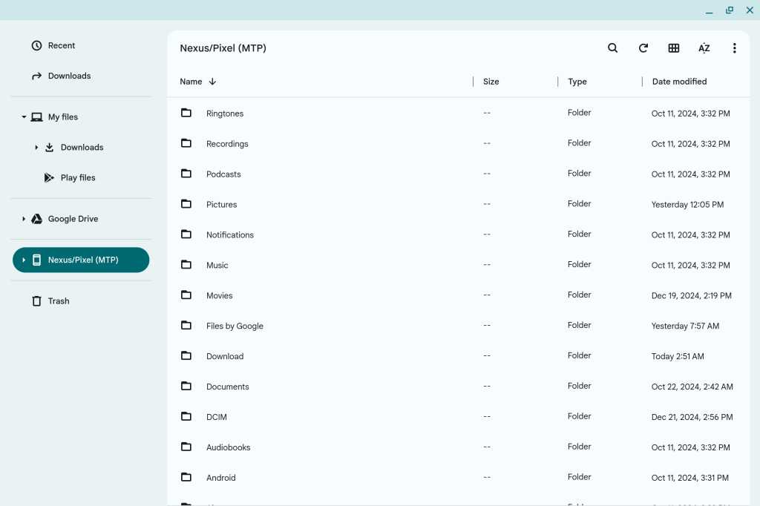Sort by the Size column header
This screenshot has height=506, width=760.
click(x=491, y=82)
